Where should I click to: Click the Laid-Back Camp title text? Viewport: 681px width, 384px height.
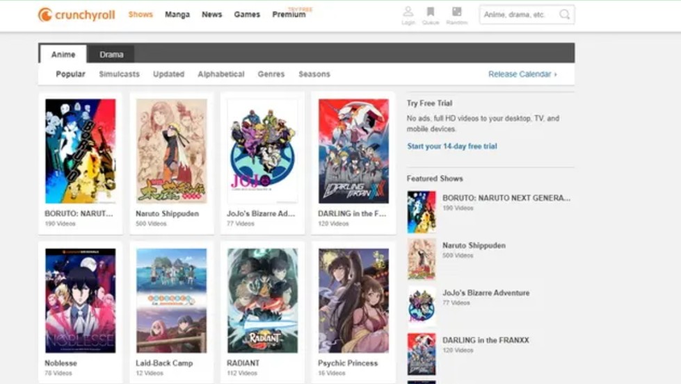(x=164, y=363)
